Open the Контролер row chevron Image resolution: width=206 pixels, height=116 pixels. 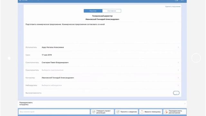[x=178, y=78]
